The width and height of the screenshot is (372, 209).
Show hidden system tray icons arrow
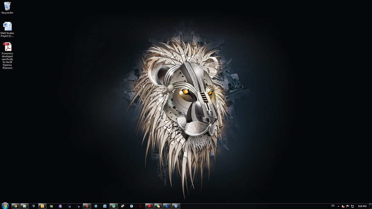[x=338, y=206]
